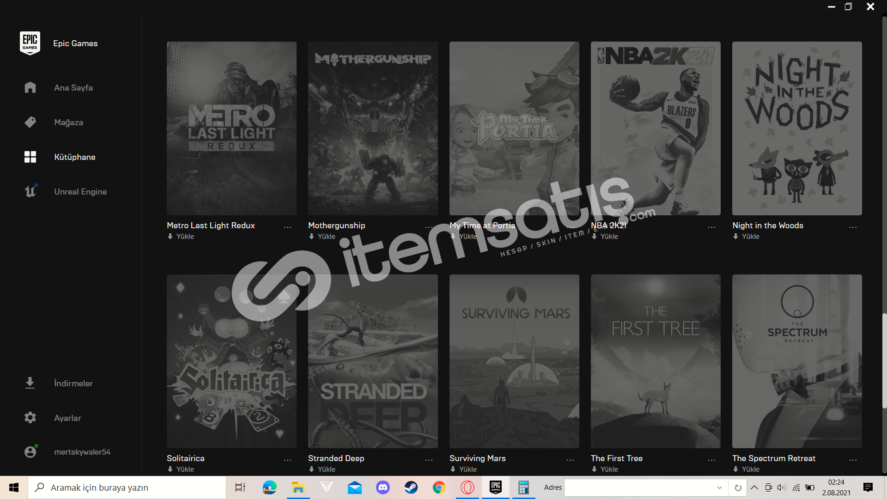Launch Microsoft Edge from the taskbar
This screenshot has height=499, width=887.
click(270, 487)
